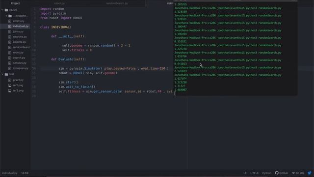314x177 pixels.
Task: Click terminal output value 0.953831
Action: (x=181, y=41)
